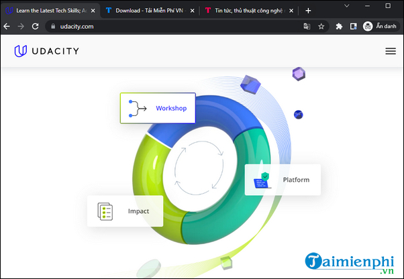
Task: Click the browser back arrow
Action: [x=7, y=26]
